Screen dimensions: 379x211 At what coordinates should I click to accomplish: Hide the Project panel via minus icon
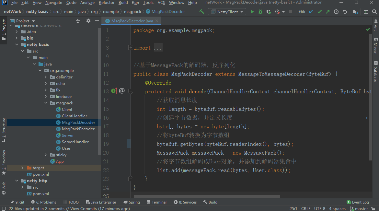click(x=97, y=21)
